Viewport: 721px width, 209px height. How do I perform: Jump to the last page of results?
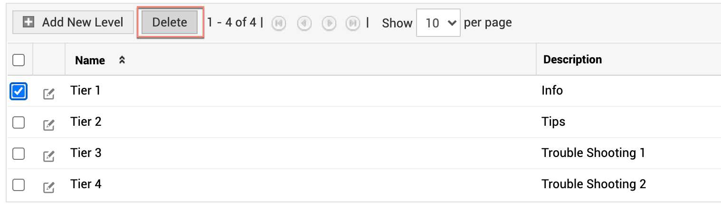coord(353,23)
